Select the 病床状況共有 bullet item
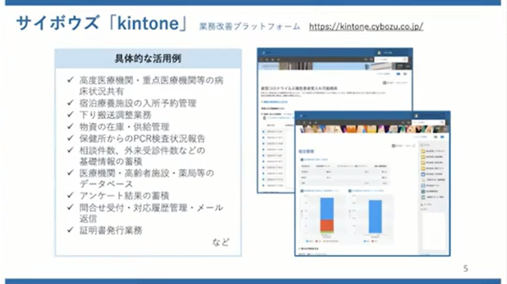The image size is (507, 284). tap(152, 86)
